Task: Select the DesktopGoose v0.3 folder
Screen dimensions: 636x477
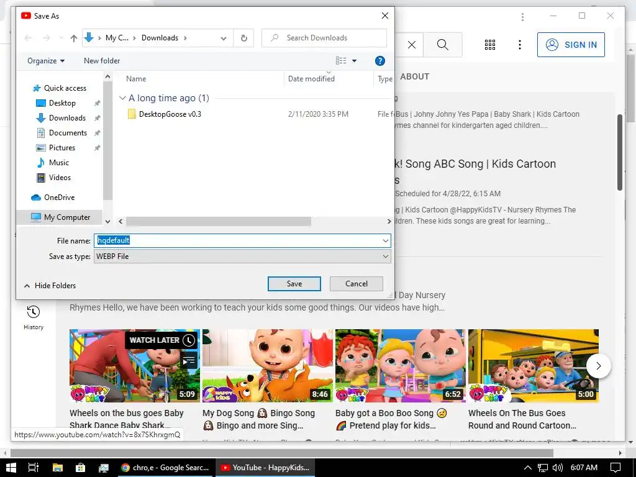Action: click(170, 114)
